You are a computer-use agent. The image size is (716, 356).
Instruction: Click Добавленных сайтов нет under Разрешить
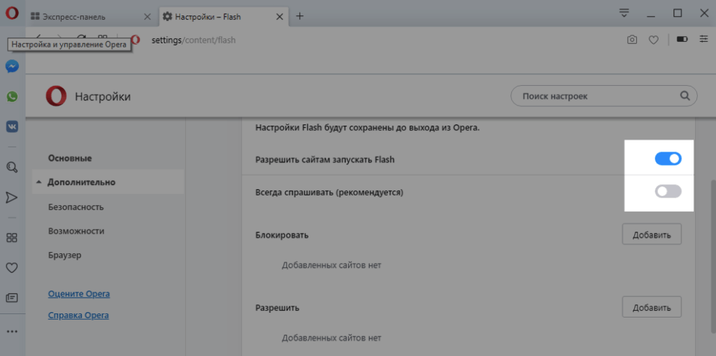click(331, 338)
